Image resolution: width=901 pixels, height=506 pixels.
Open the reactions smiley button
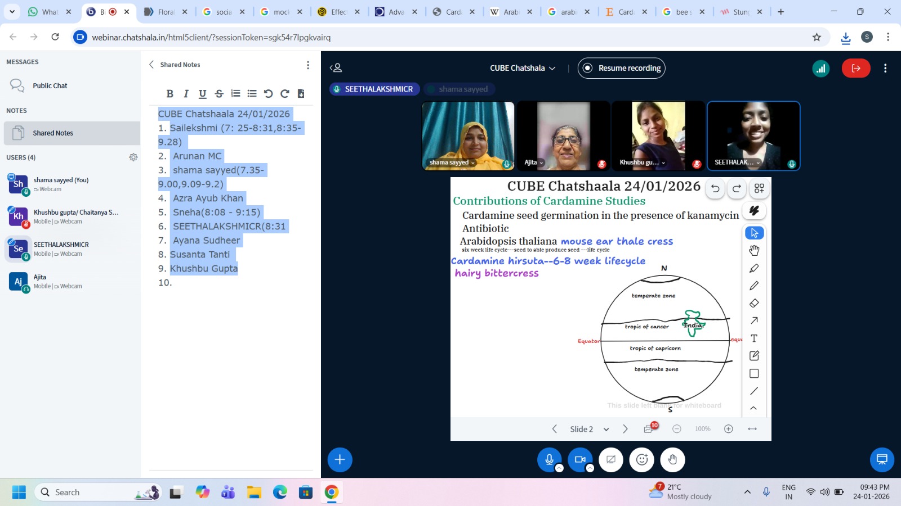[642, 460]
